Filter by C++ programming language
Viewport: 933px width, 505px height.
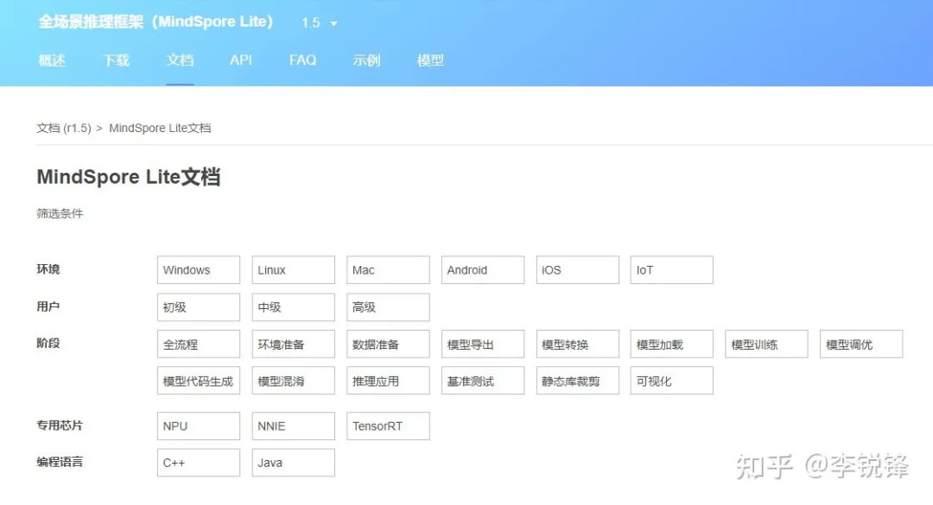click(199, 463)
